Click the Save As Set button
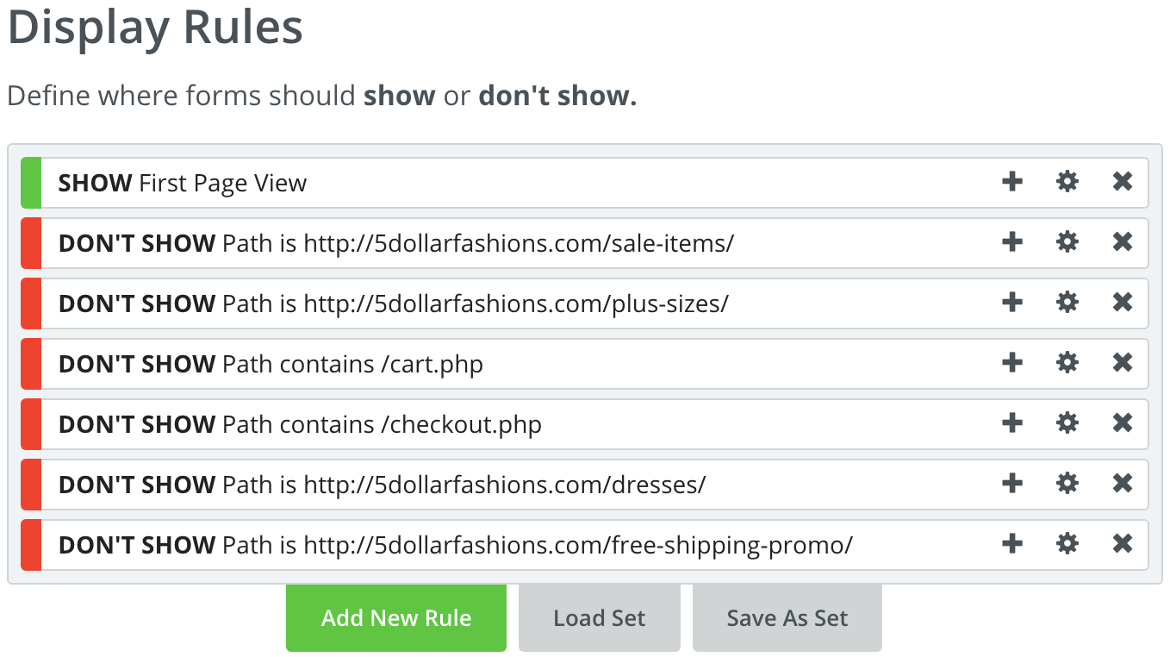Screen dimensions: 1170x657 point(787,617)
